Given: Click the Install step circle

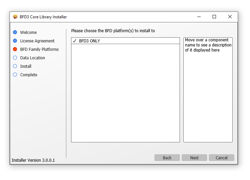Looking at the screenshot, I should coord(15,66).
